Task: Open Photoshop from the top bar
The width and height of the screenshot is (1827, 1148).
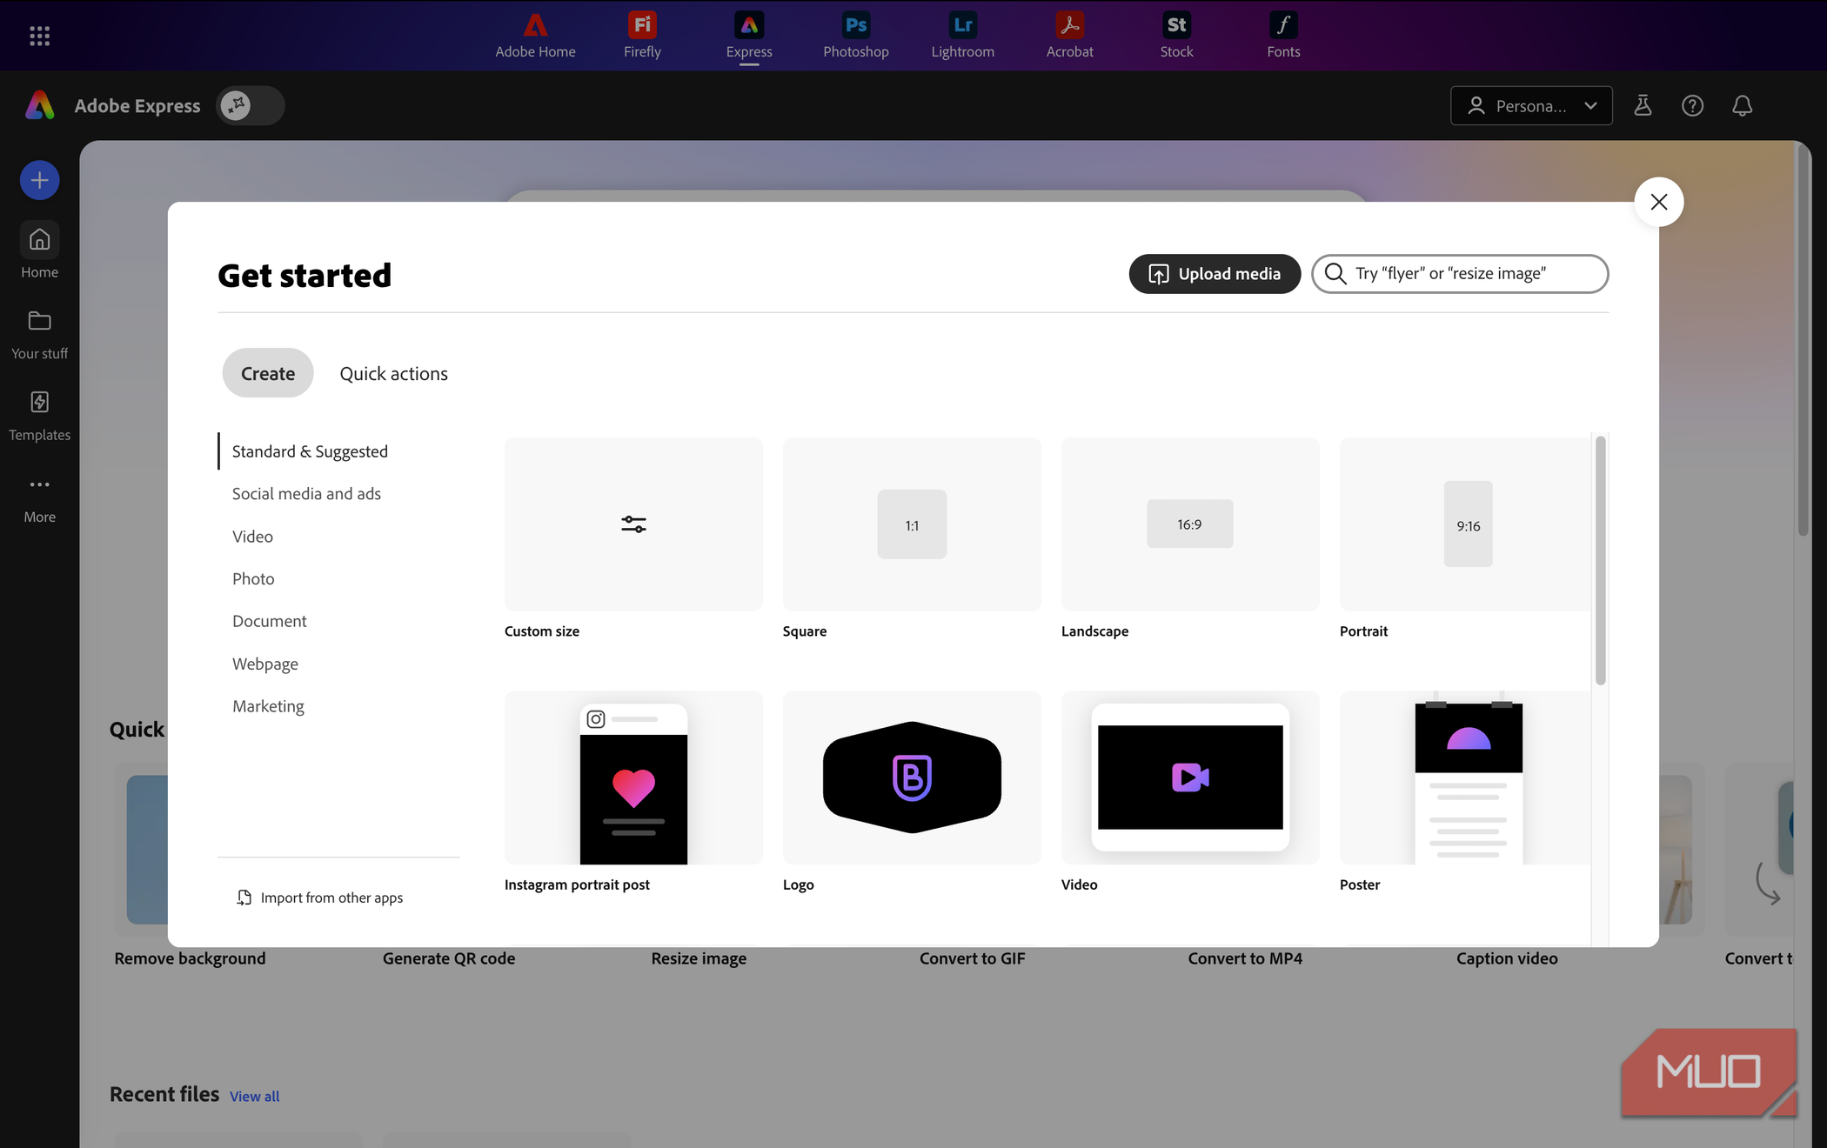Action: click(856, 36)
